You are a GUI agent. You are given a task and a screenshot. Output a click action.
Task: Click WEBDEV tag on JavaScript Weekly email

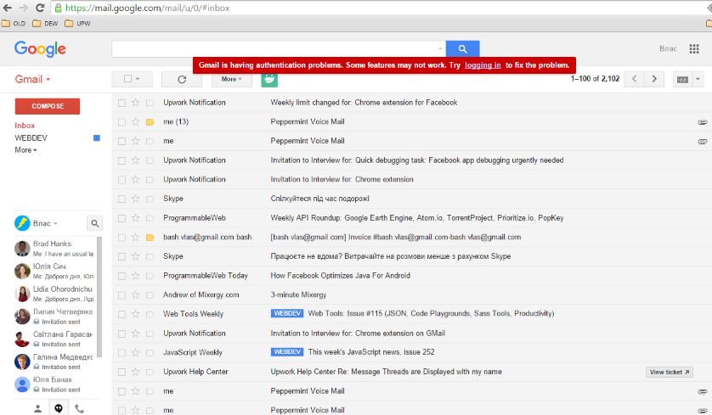[287, 352]
